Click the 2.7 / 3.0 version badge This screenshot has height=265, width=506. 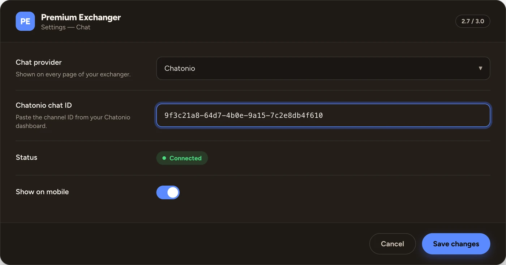[473, 21]
